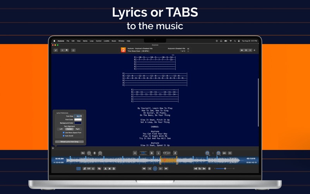310x194 pixels.
Task: Click the previous mark button
Action: pos(196,169)
